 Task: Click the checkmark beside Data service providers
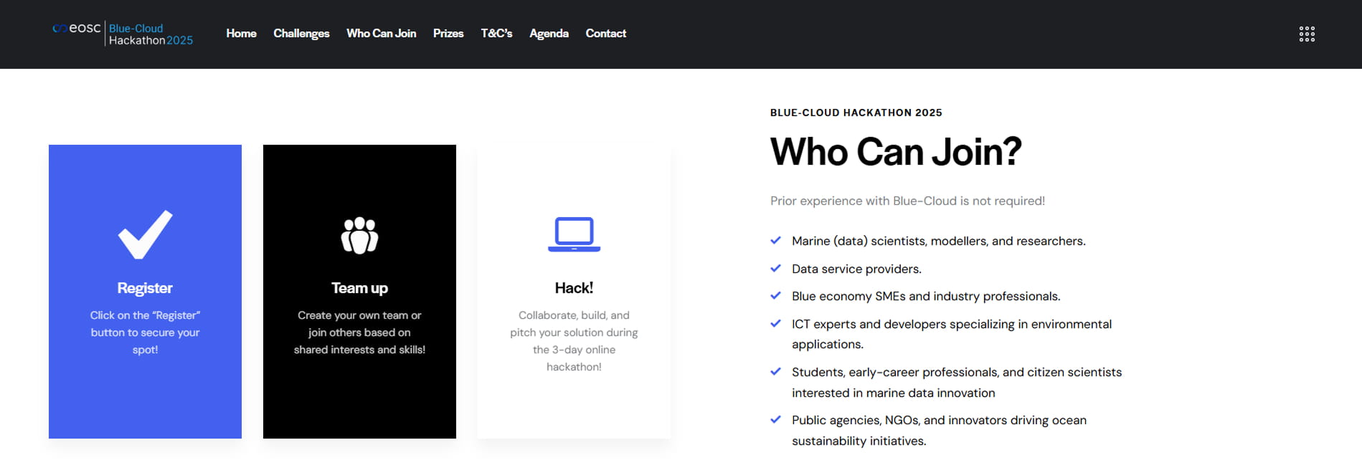click(x=775, y=269)
